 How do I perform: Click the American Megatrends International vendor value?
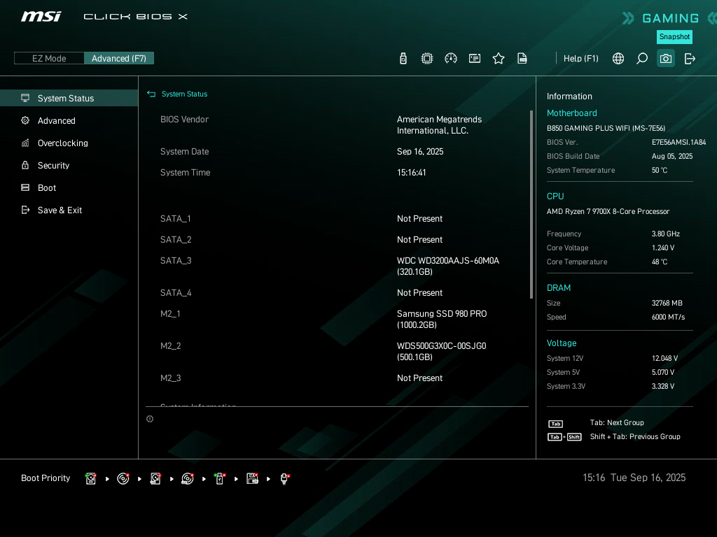click(x=439, y=124)
